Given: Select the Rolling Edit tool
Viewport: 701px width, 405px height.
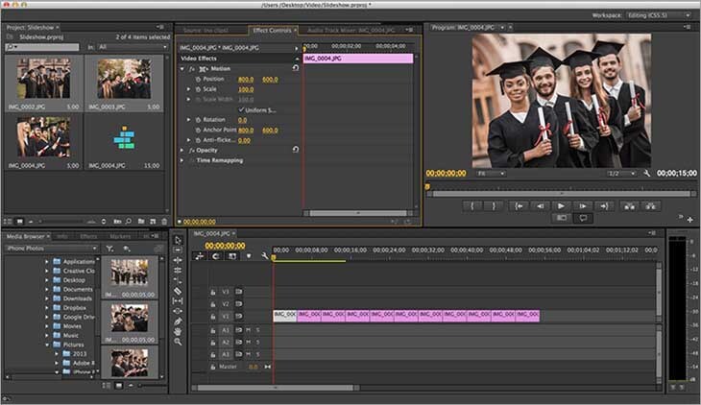Looking at the screenshot, I should (178, 271).
